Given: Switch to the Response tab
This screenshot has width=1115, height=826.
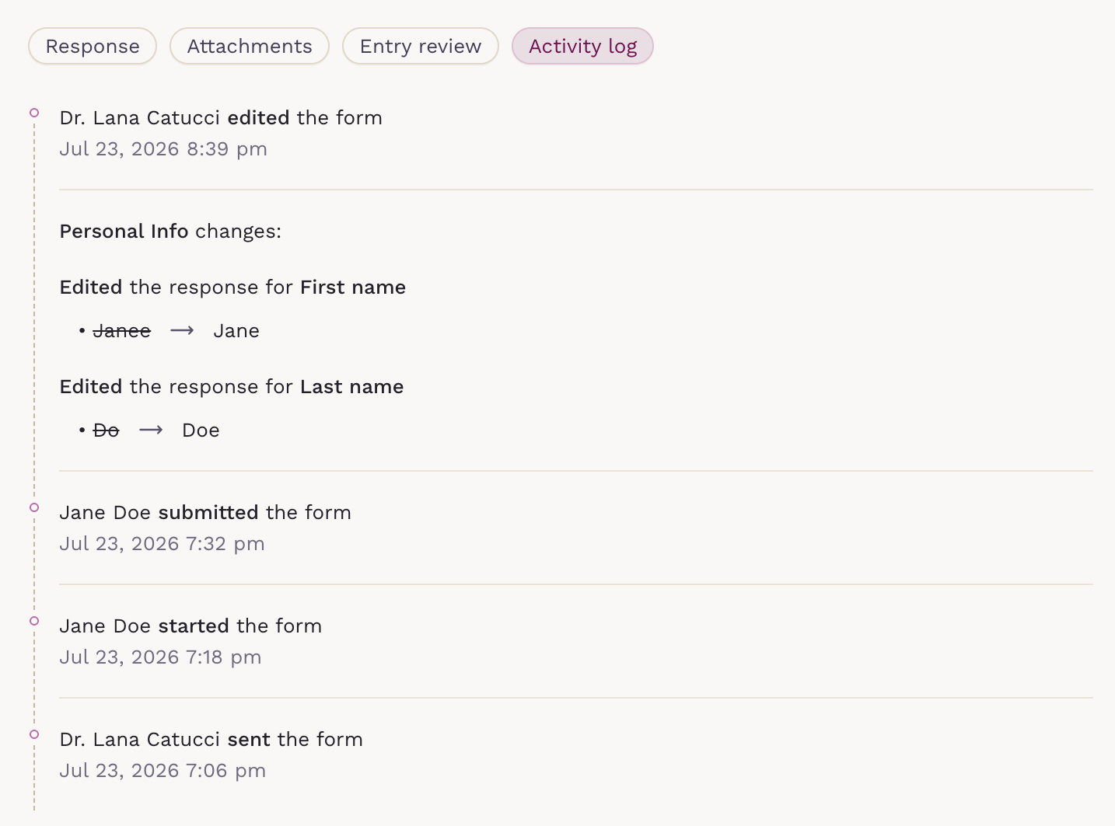Looking at the screenshot, I should pos(93,47).
